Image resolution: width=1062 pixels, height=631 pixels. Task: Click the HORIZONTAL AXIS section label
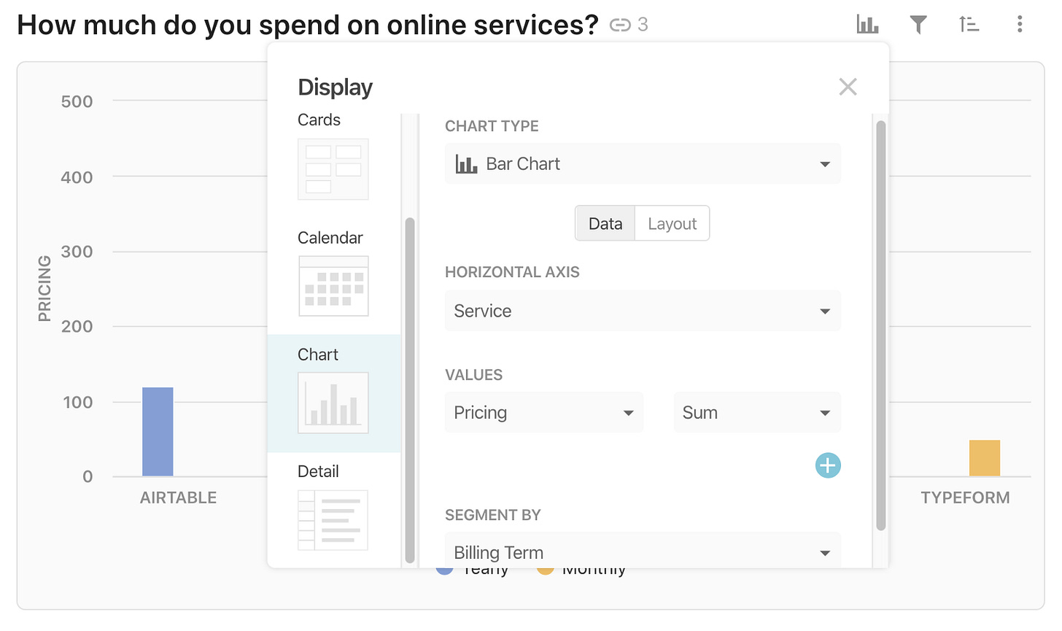pos(512,272)
